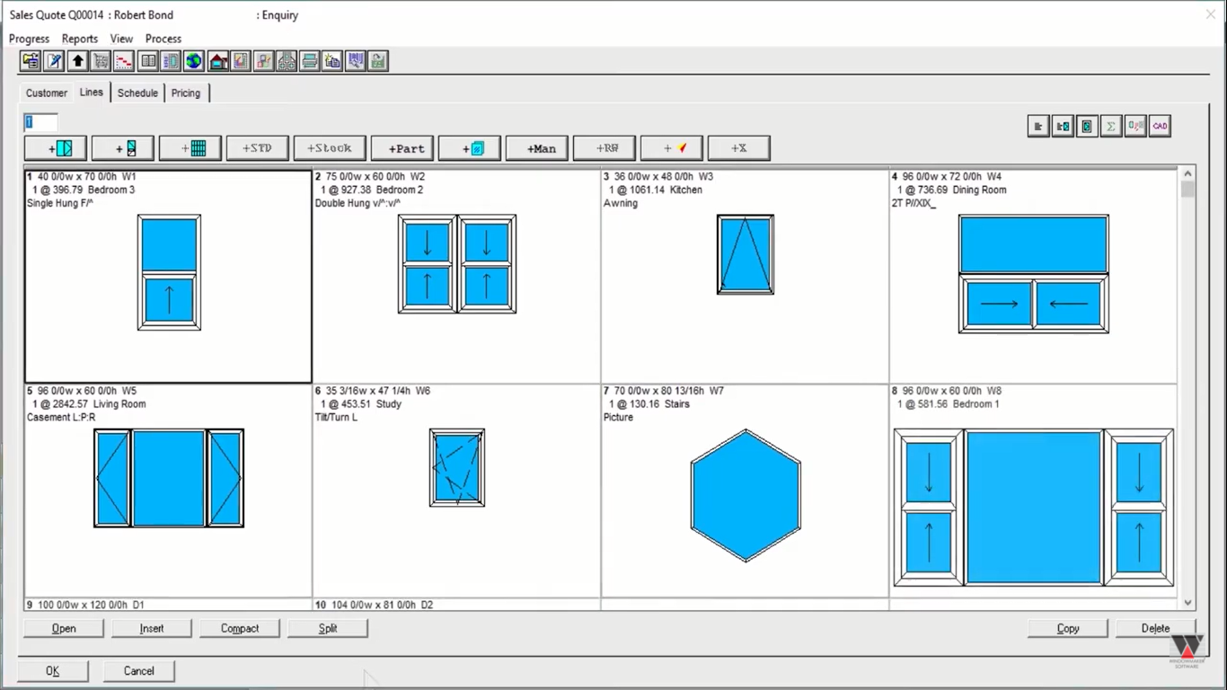1227x690 pixels.
Task: Toggle the list-only line view
Action: pyautogui.click(x=1037, y=126)
